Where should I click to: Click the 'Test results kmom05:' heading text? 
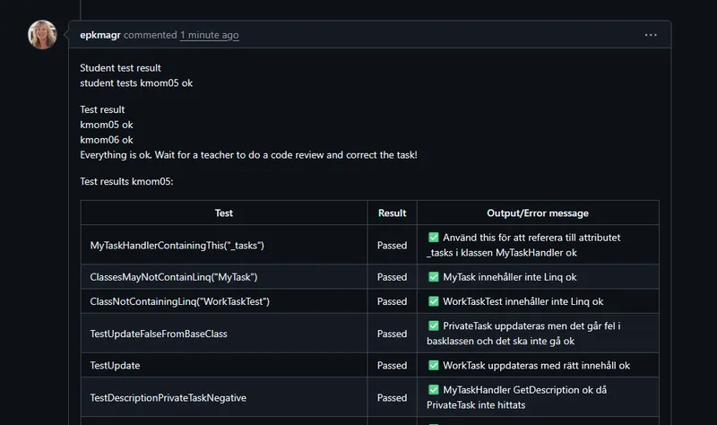pos(126,181)
